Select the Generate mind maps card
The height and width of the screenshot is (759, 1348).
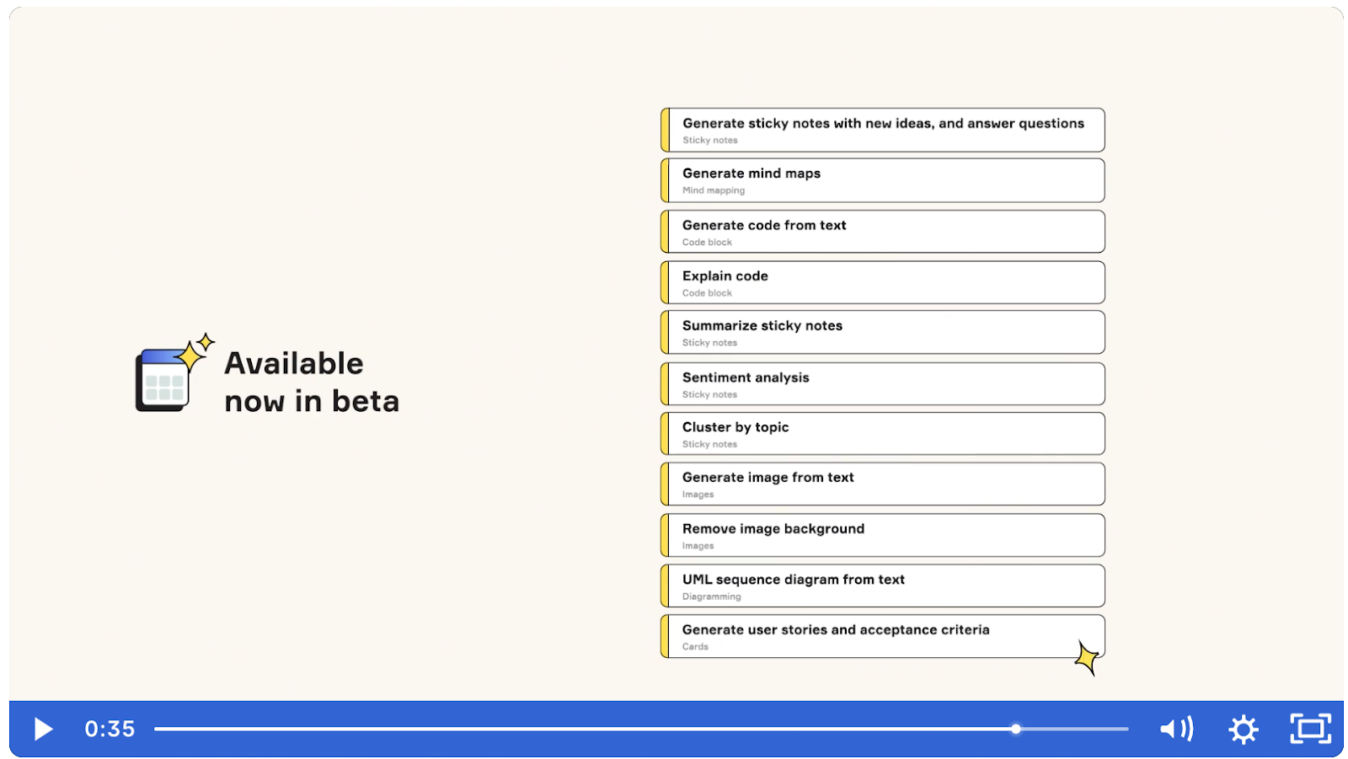pyautogui.click(x=883, y=180)
